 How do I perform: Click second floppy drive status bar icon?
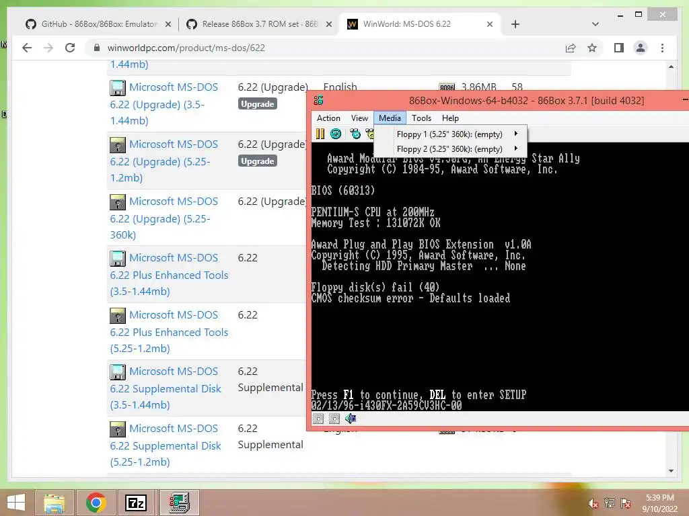pyautogui.click(x=334, y=419)
